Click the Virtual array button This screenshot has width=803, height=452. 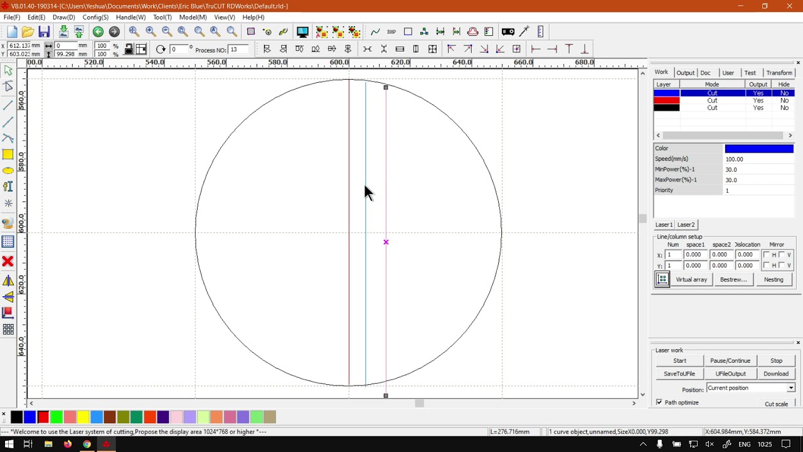[x=691, y=280]
